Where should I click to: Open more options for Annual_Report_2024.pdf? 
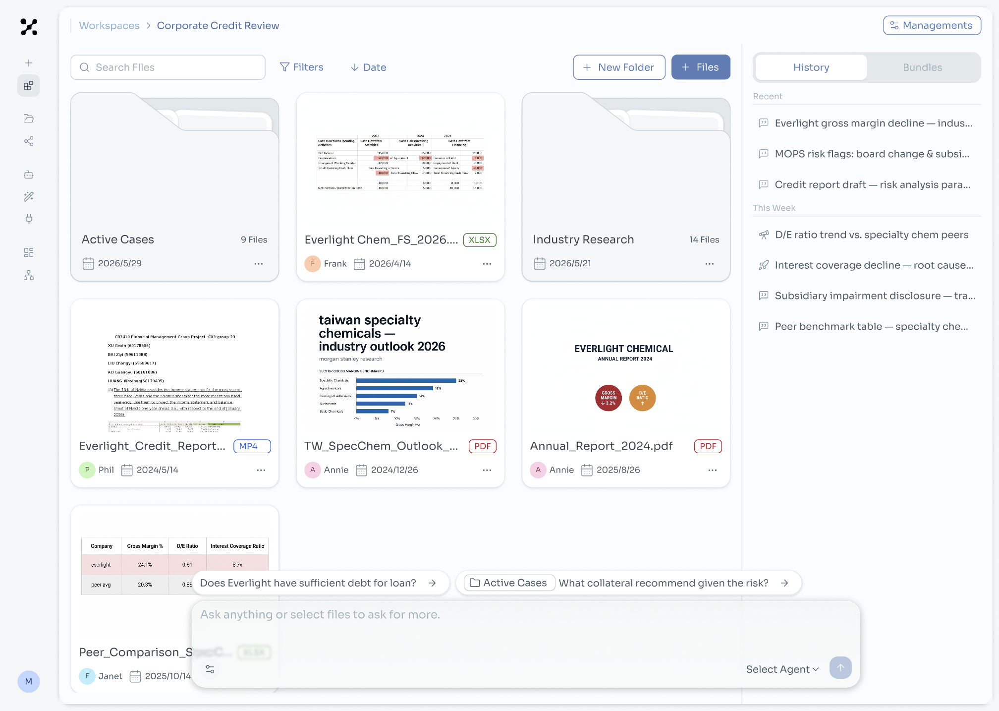click(x=713, y=470)
